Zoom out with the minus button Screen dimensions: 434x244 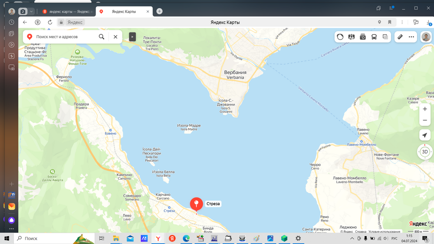[x=425, y=120]
